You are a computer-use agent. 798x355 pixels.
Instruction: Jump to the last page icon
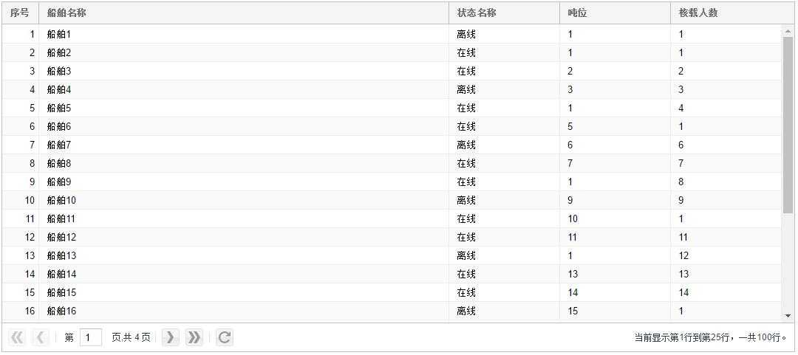pos(194,337)
